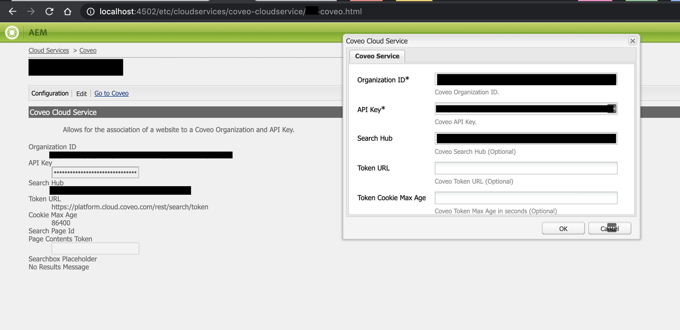Navigate forward using browser forward arrow
This screenshot has width=680, height=330.
click(31, 11)
